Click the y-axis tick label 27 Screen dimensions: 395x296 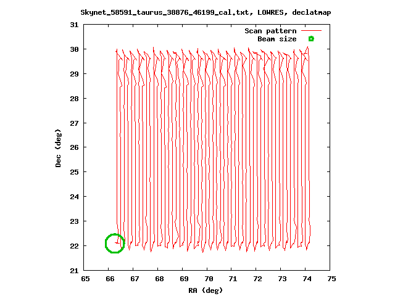click(74, 123)
